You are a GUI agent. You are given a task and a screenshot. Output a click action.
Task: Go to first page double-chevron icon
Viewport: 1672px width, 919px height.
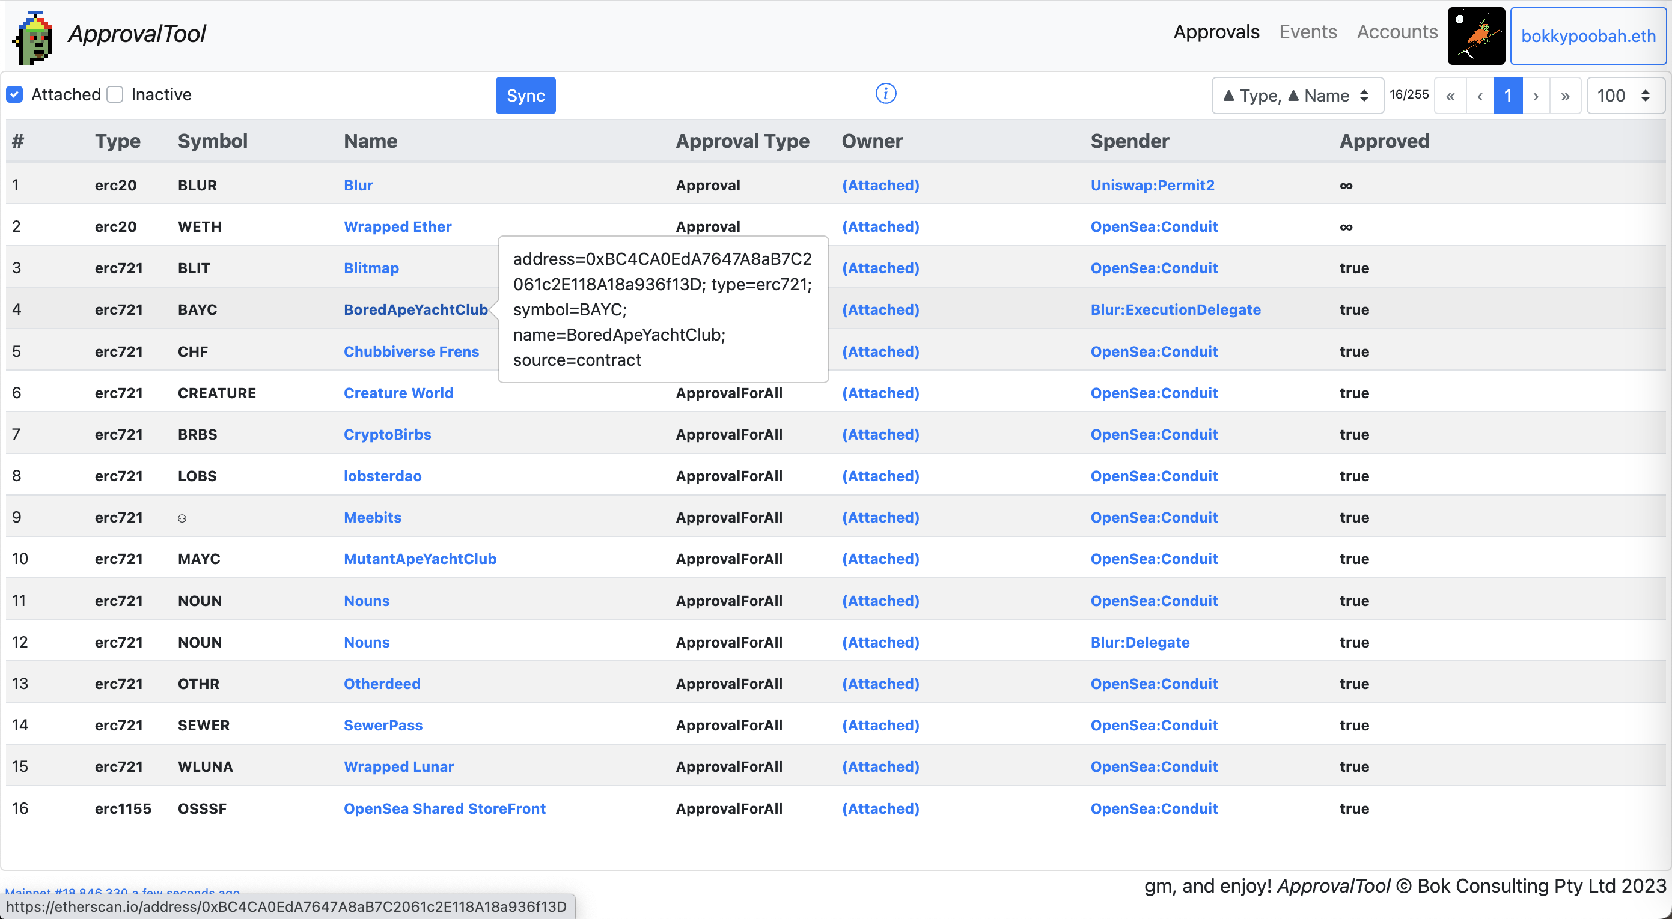click(x=1450, y=96)
